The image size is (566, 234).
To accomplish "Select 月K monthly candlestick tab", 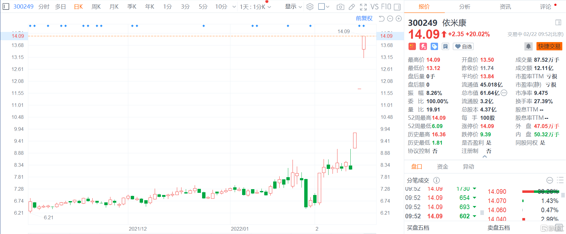I will pyautogui.click(x=114, y=6).
